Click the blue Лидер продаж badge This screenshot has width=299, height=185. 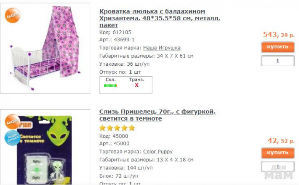click(x=12, y=138)
